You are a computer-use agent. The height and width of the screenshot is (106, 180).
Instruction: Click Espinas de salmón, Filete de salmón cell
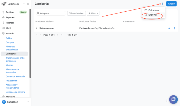[97, 28]
